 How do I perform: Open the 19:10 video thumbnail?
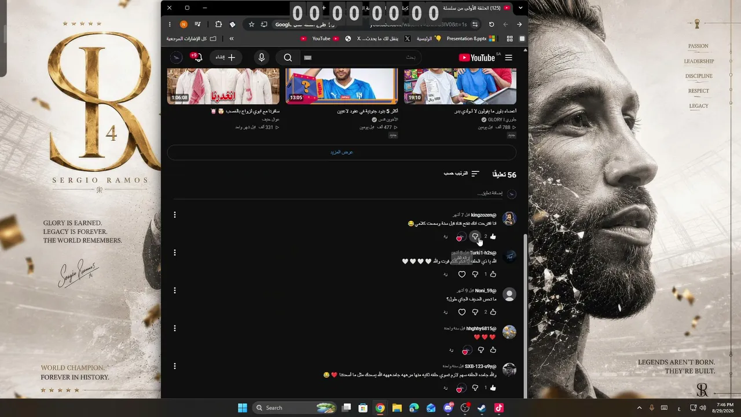coord(460,86)
